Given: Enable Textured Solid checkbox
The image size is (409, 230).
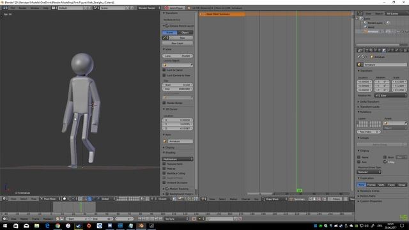Looking at the screenshot, I should coord(164,164).
